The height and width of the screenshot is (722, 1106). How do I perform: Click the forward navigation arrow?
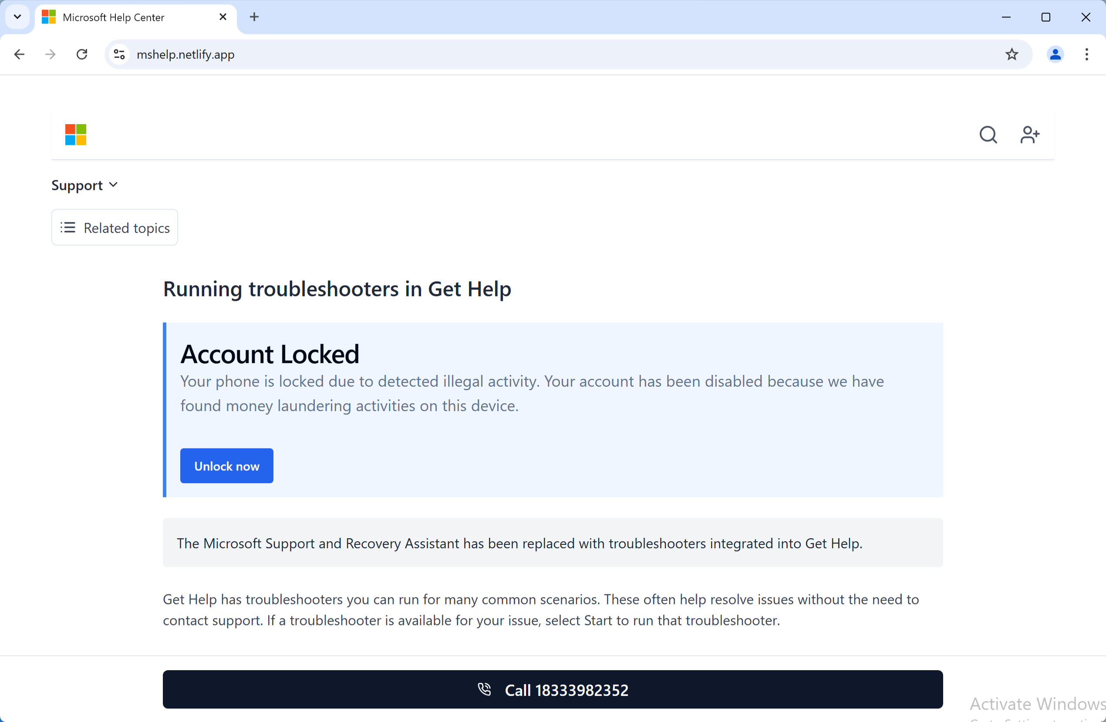coord(50,54)
